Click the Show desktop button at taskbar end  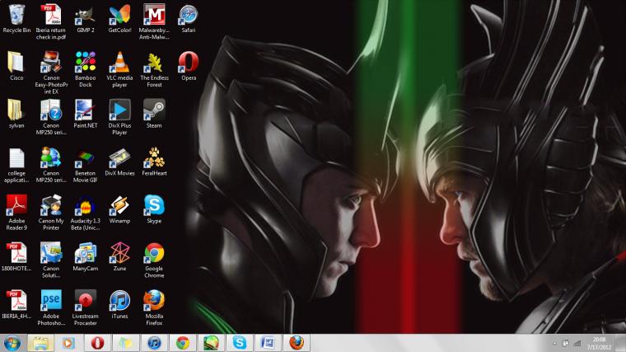pos(621,343)
